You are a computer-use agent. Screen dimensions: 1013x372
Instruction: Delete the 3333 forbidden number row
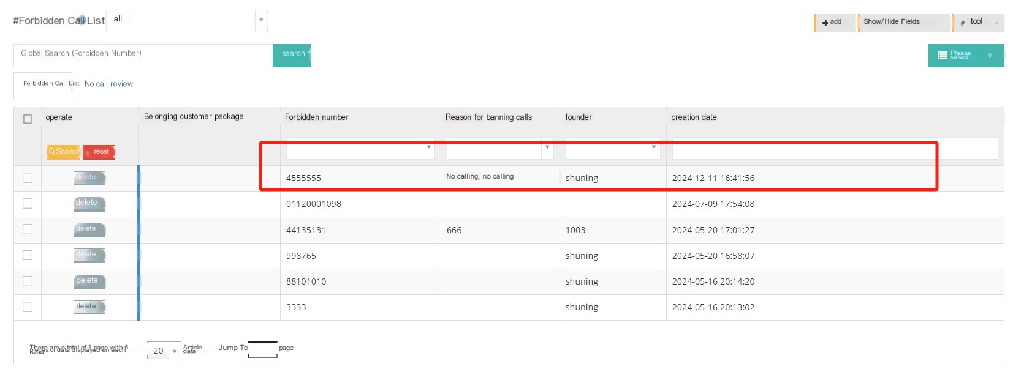coord(89,307)
